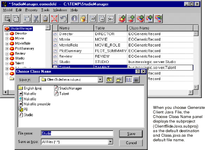
Task: Expand the MovieRole entity node
Action: (7, 44)
